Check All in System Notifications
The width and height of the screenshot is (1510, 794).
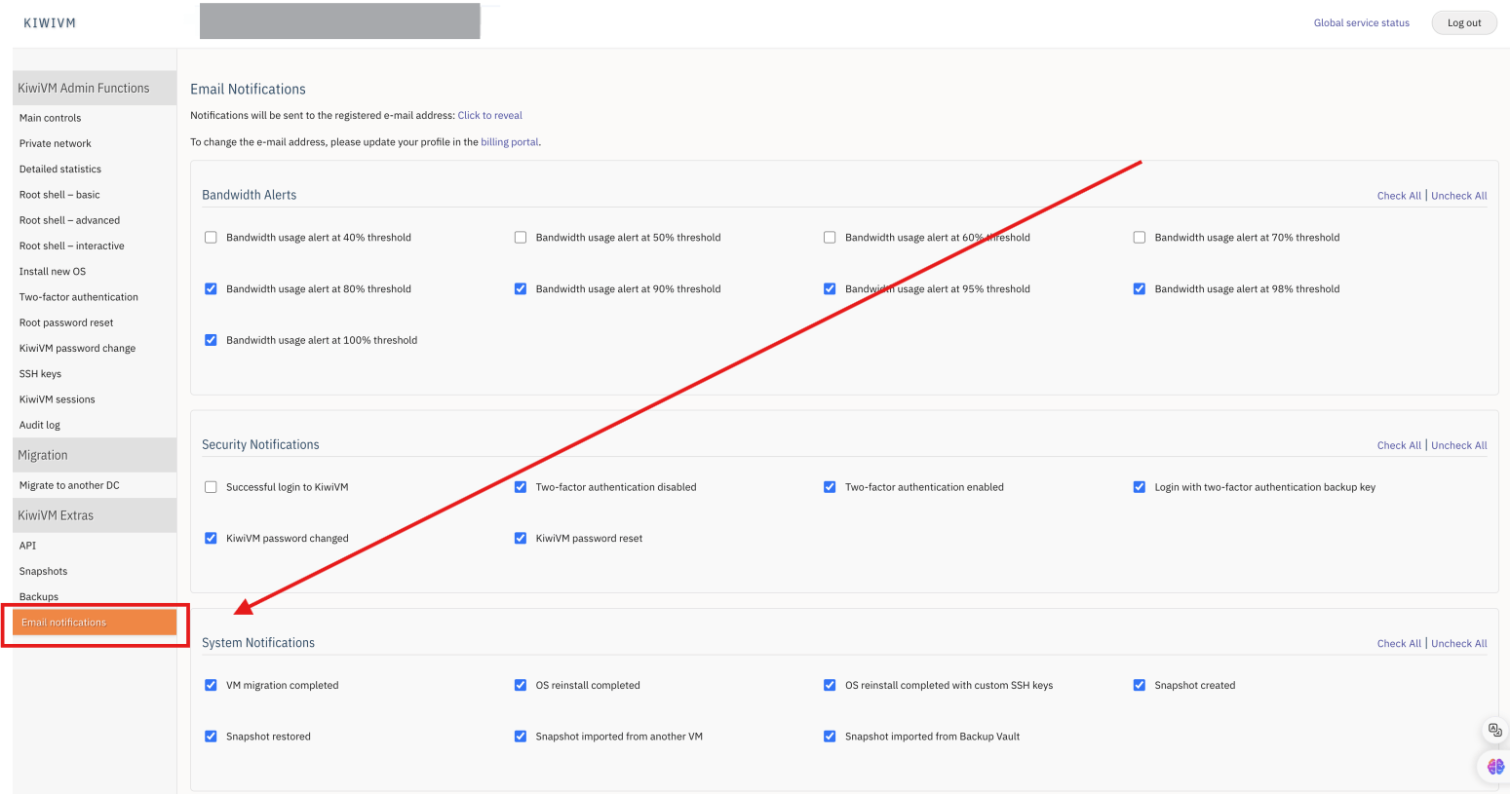[x=1399, y=643]
